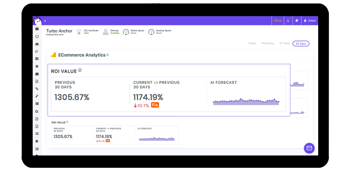
Task: Open the numbered task list sidebar icon
Action: click(37, 149)
